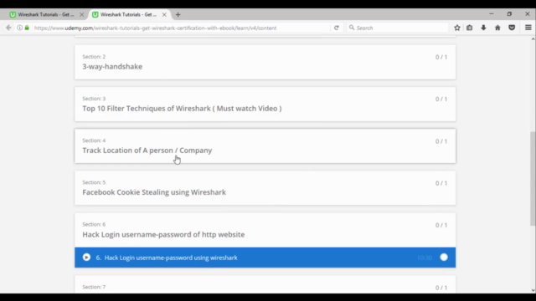Click the green secure padlock icon
Screen dimensions: 536x301
[27, 28]
